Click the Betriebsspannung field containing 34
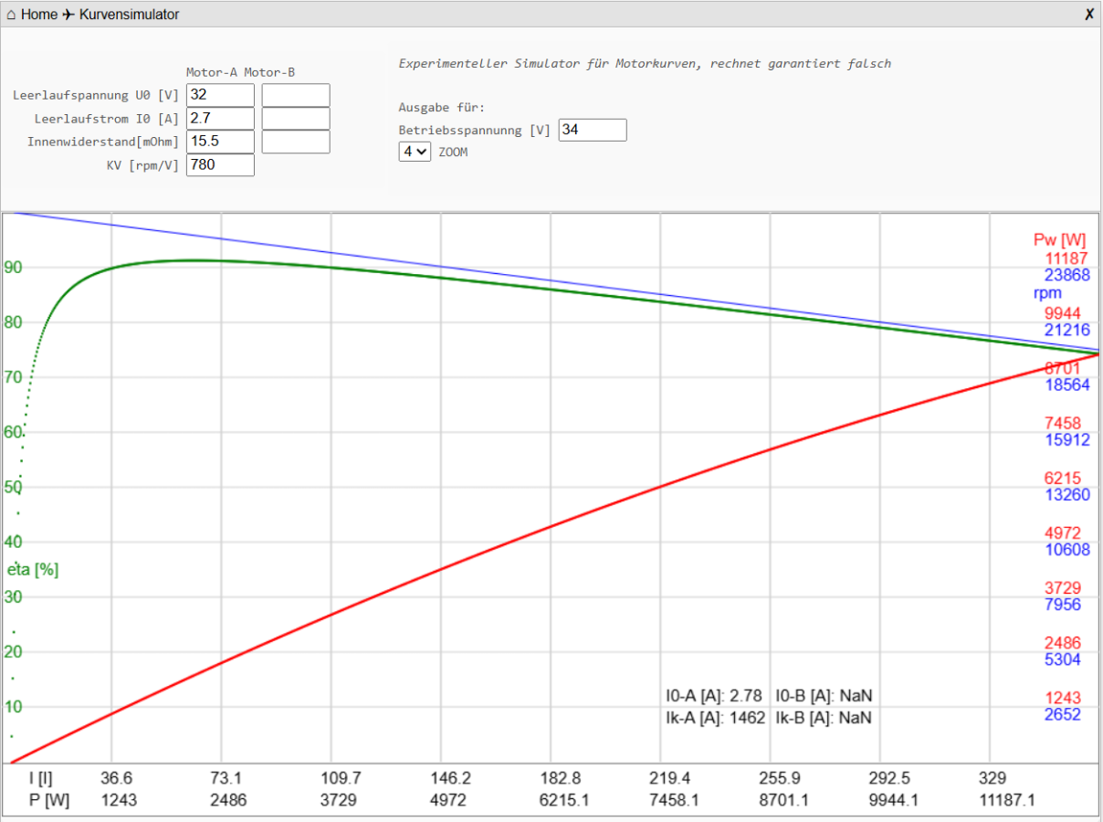This screenshot has width=1103, height=822. (x=593, y=130)
